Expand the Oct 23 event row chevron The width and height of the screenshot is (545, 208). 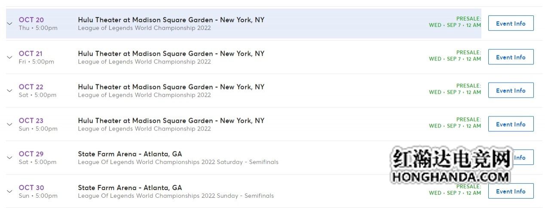point(9,125)
